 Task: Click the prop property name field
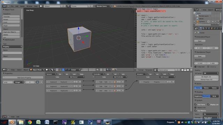pyautogui.click(x=8, y=82)
